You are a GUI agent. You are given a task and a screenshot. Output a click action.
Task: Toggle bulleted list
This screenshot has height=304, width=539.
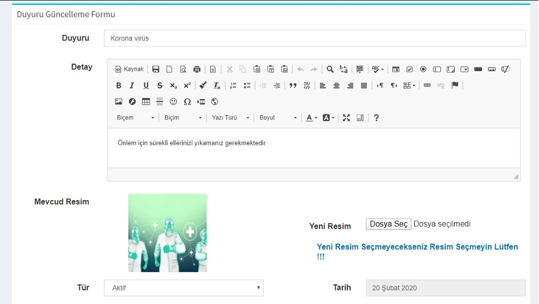click(247, 85)
